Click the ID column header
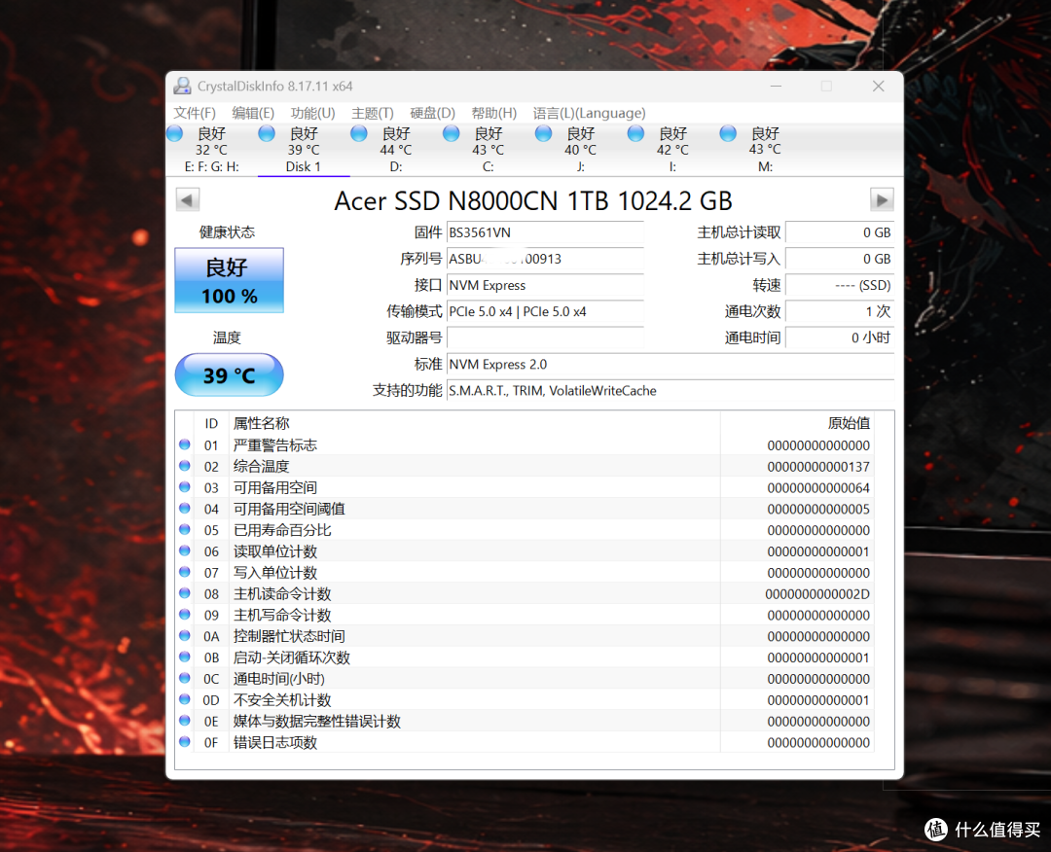 pyautogui.click(x=211, y=423)
